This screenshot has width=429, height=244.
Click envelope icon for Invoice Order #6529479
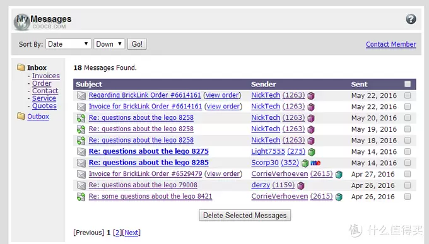pyautogui.click(x=81, y=174)
